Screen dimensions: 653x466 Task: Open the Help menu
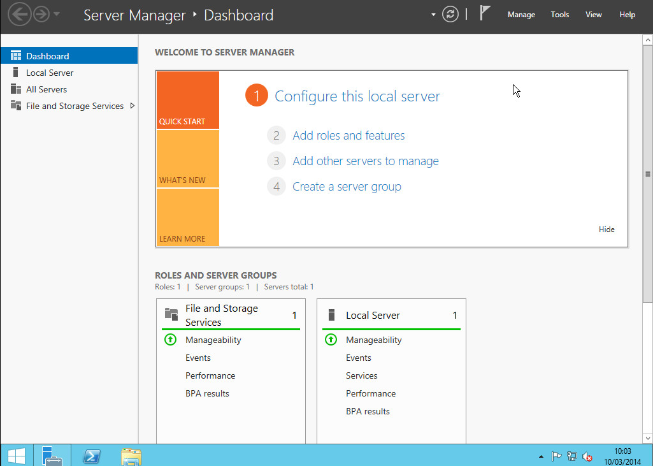[627, 15]
